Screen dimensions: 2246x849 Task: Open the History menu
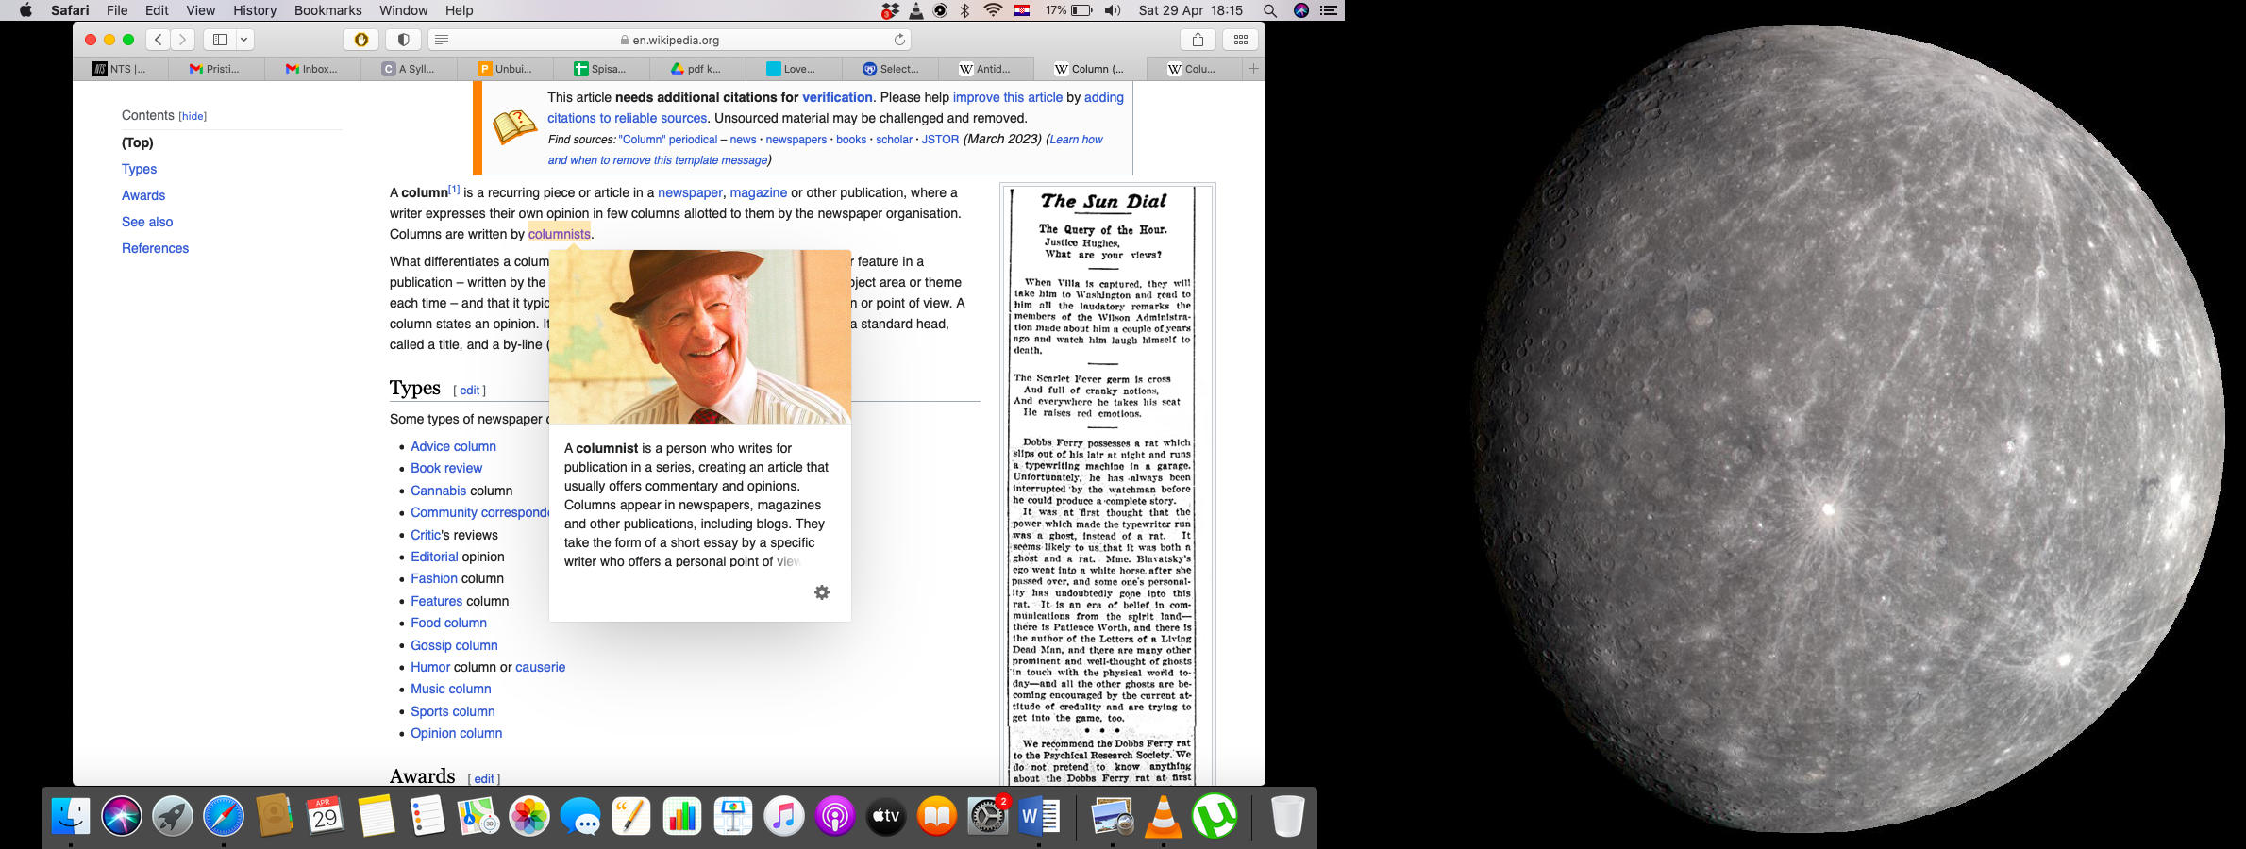coord(255,10)
